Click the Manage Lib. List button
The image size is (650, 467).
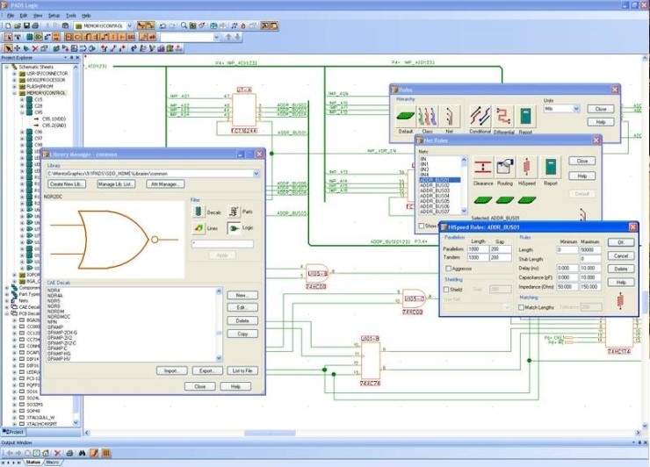[116, 184]
